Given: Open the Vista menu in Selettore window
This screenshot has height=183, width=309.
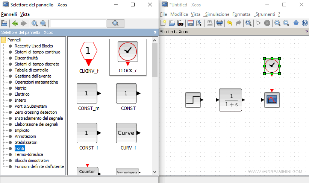Looking at the screenshot, I should (x=25, y=14).
